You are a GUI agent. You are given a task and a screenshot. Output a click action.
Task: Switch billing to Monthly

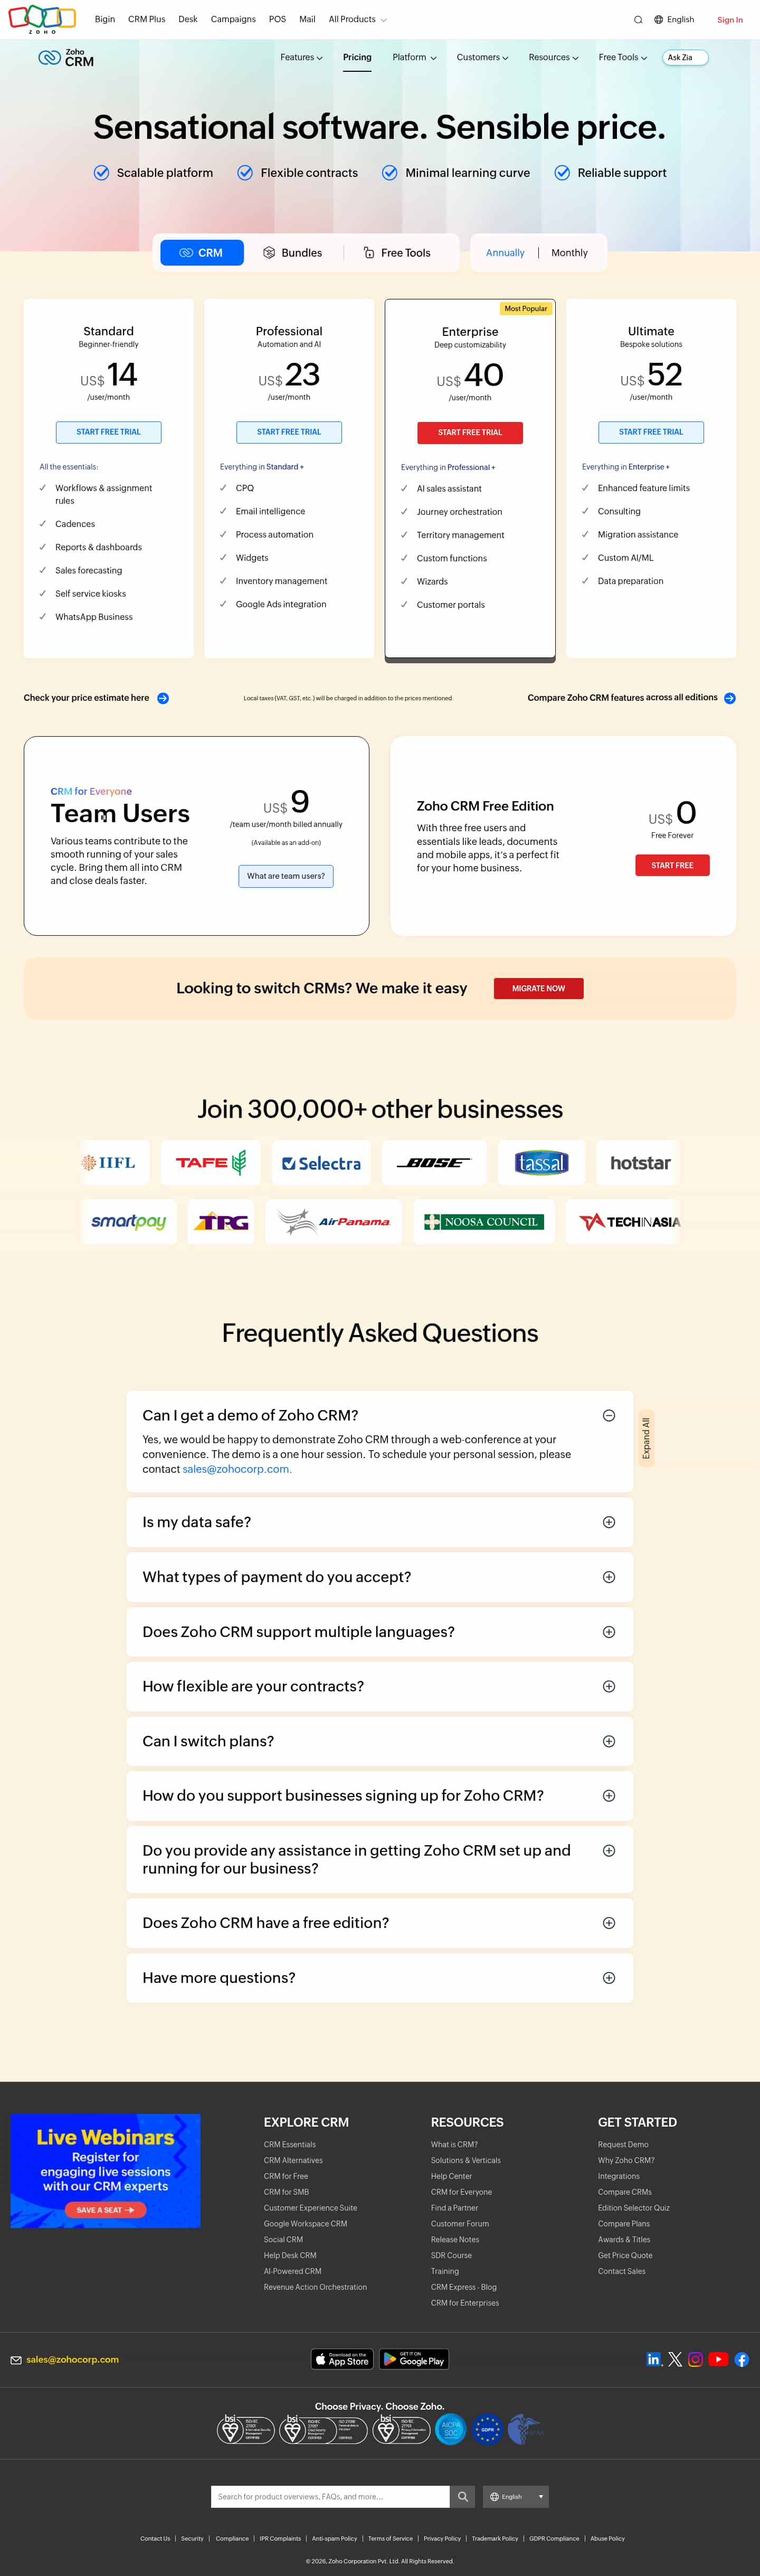click(x=569, y=253)
